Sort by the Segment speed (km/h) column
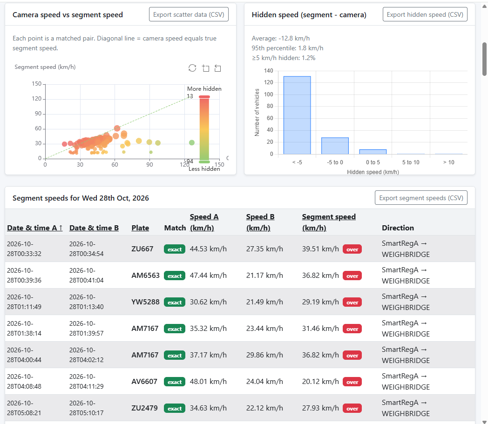This screenshot has height=424, width=488. pos(329,222)
